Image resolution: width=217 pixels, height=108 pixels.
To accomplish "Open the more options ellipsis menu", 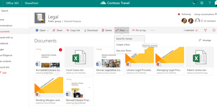I will 152,30.
